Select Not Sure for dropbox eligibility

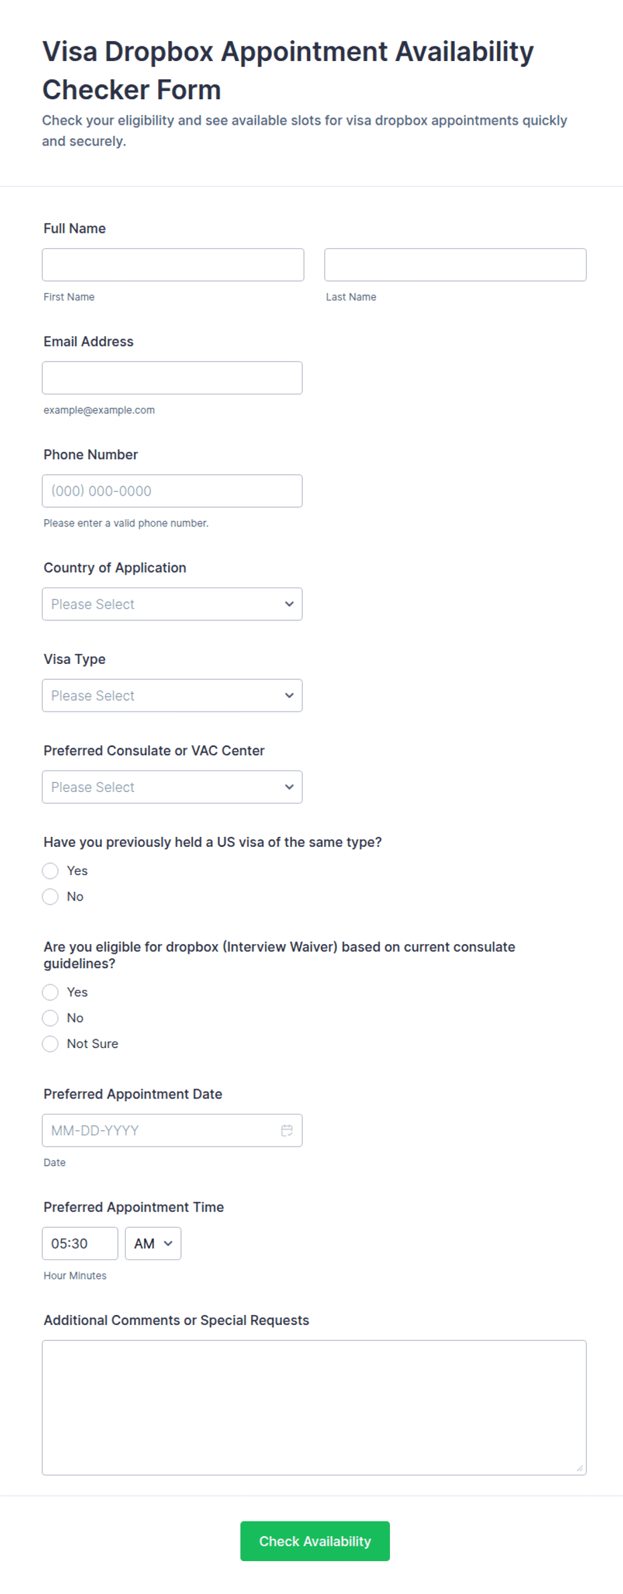click(50, 1043)
